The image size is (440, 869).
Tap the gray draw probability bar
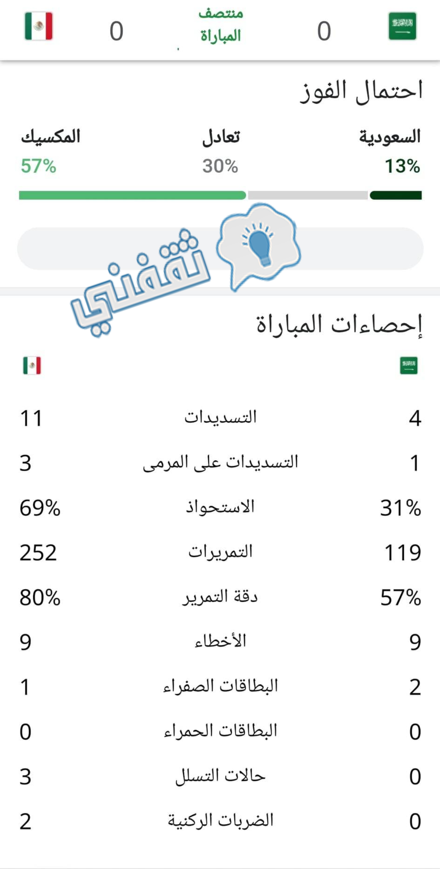308,195
